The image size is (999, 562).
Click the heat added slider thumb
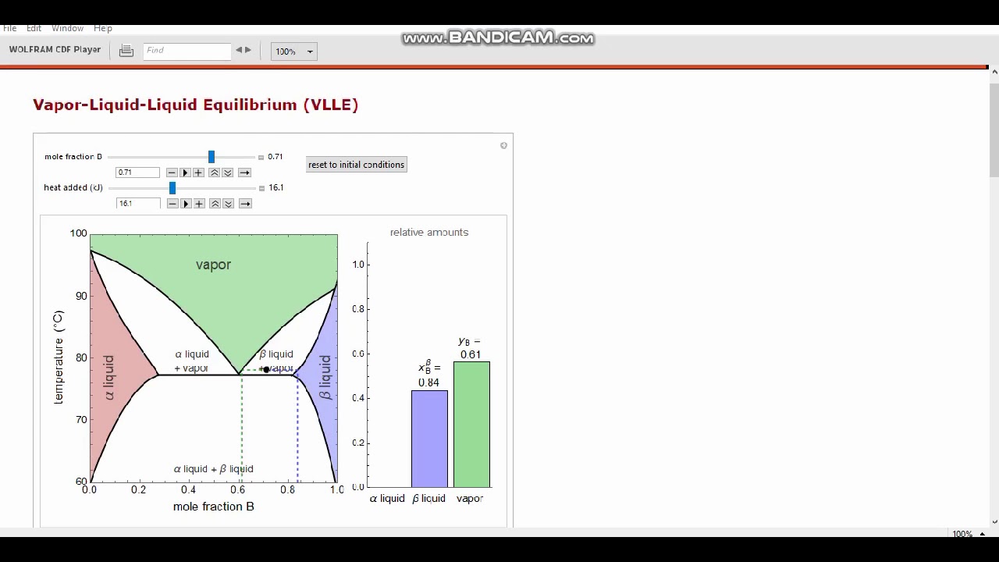(x=172, y=188)
